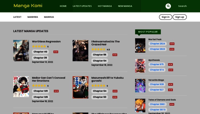Viewport: 200px width, 114px height.
Task: Click NEW badge beside Chapter 928
Action: click(171, 84)
